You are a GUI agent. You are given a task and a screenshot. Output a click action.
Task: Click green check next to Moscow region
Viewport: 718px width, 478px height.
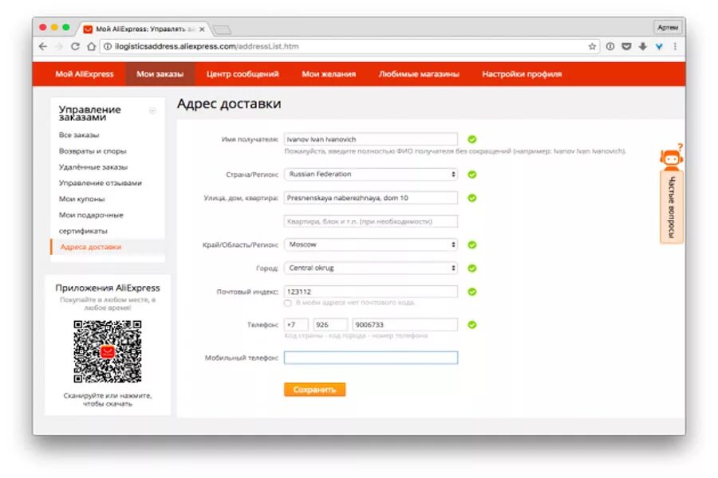pyautogui.click(x=472, y=245)
